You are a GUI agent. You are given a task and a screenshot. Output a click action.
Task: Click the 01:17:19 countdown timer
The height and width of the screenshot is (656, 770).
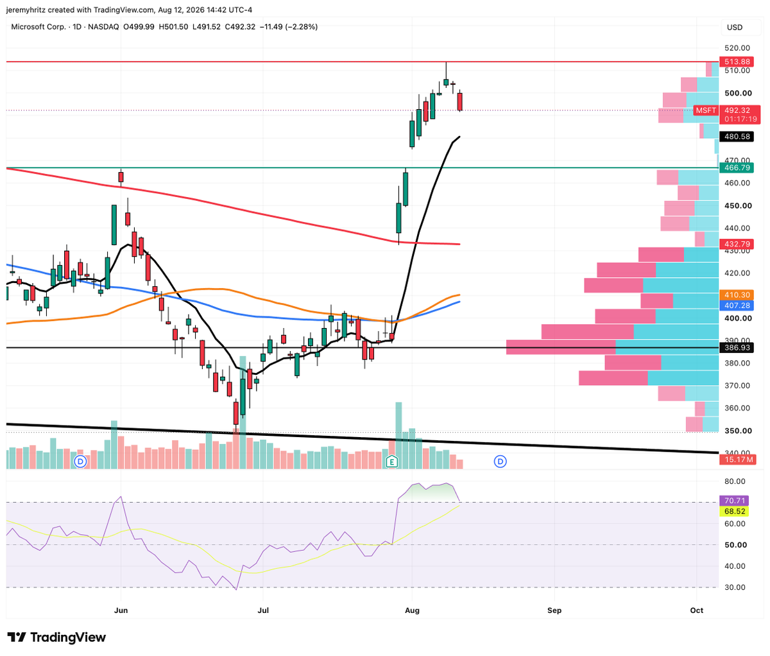pos(740,119)
